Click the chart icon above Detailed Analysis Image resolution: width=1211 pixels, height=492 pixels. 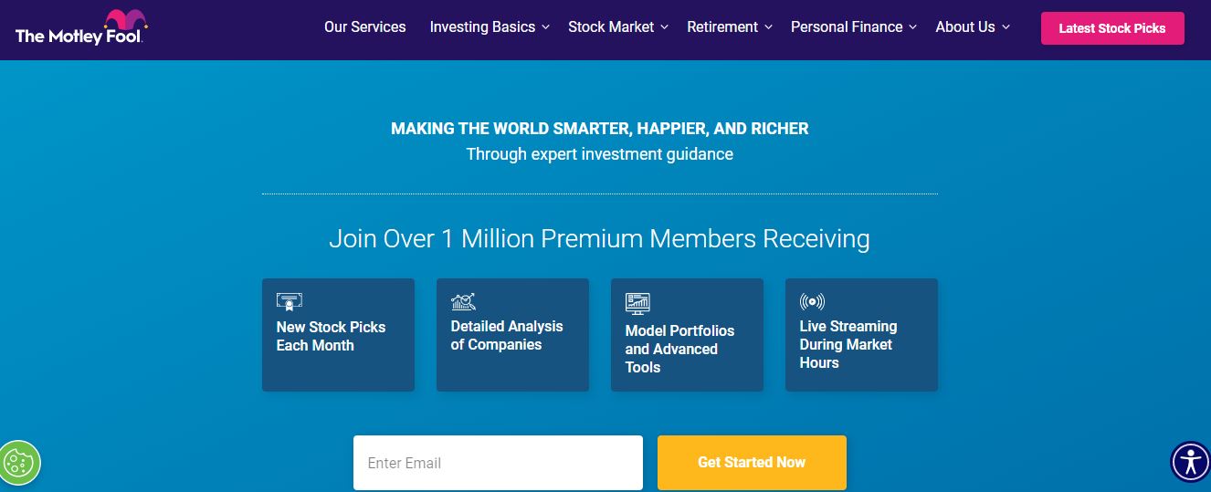463,301
